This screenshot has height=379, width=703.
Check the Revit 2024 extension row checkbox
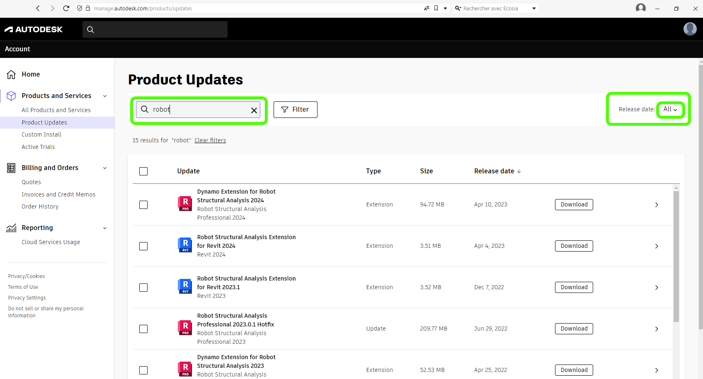[143, 246]
